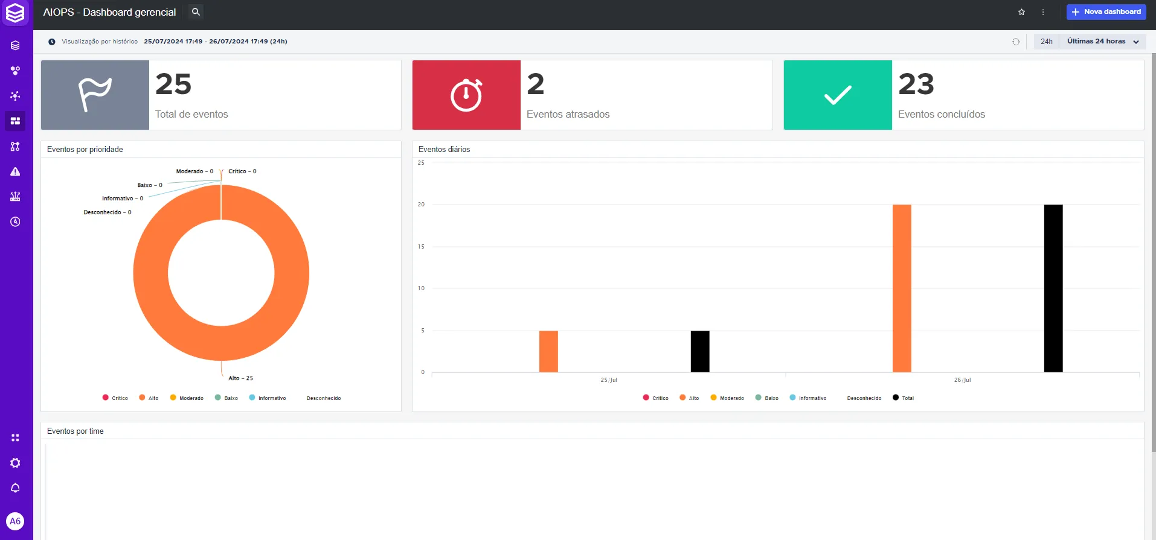Open the three-dot options menu

[x=1043, y=12]
